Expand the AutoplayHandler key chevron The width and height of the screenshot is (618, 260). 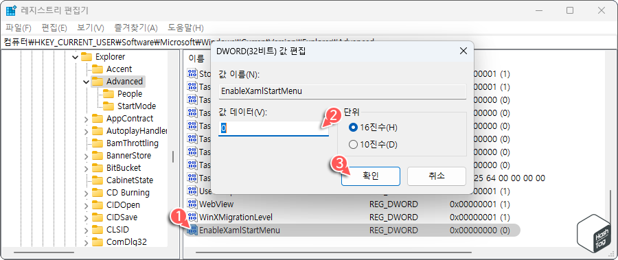(87, 131)
